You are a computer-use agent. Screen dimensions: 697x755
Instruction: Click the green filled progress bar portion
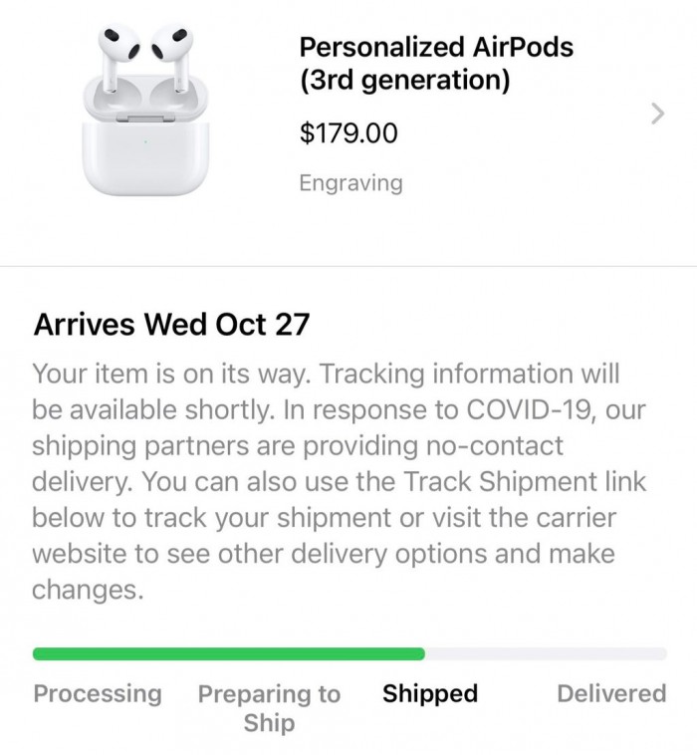228,653
